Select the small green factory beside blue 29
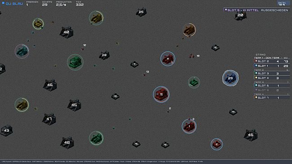 point(194,82)
